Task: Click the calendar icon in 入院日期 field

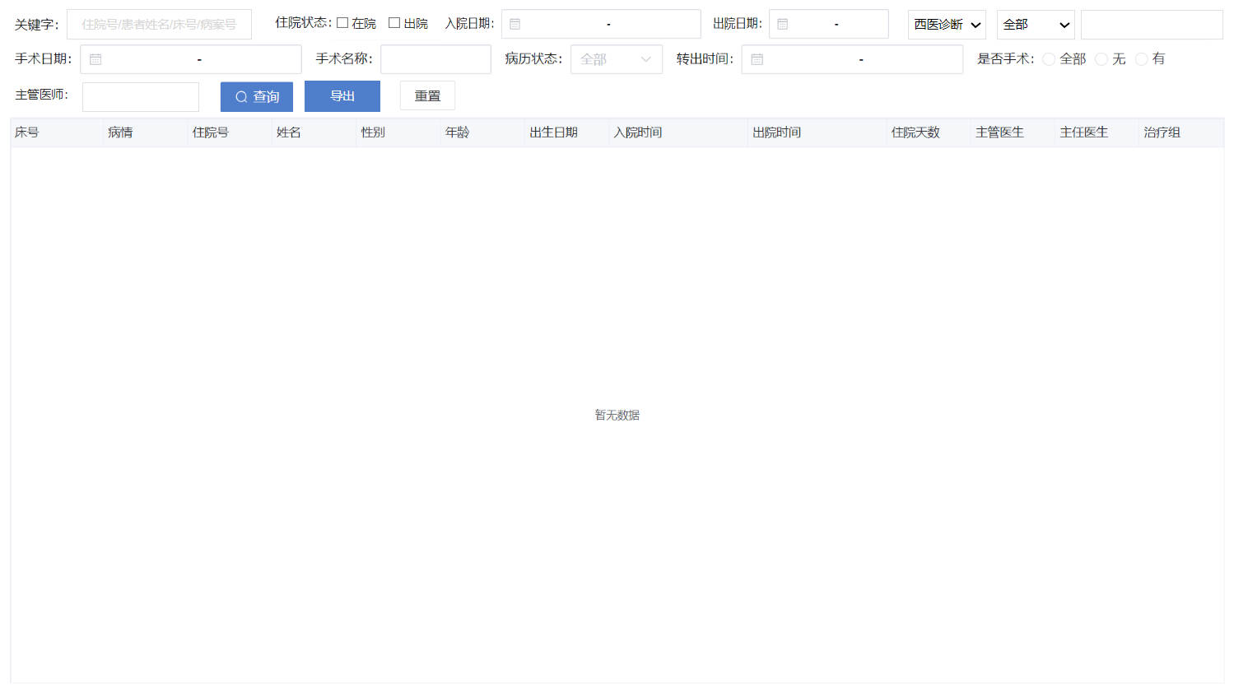Action: 515,25
